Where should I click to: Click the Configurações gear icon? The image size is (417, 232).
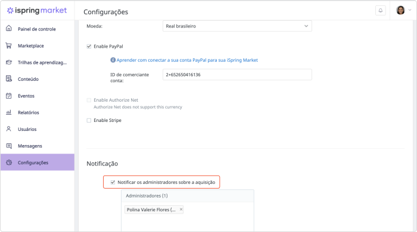click(9, 162)
